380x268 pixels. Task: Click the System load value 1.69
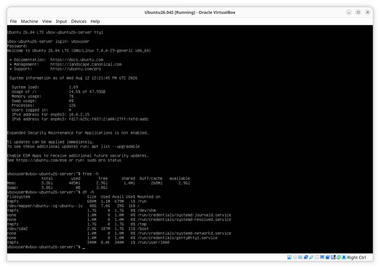(74, 87)
